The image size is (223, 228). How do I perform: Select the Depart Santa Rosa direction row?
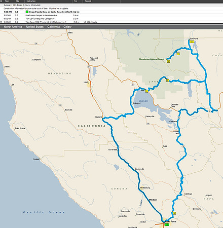(x=111, y=12)
